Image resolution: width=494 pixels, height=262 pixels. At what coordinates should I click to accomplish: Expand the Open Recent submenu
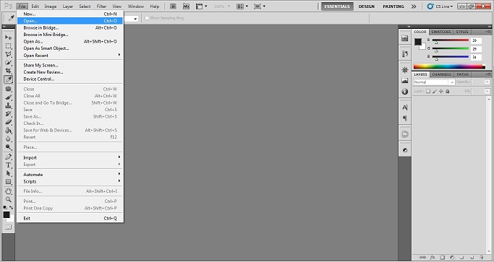pos(70,56)
